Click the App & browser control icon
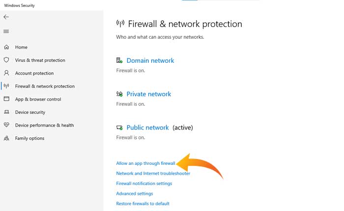Viewport: 344px width, 211px height. coord(6,99)
